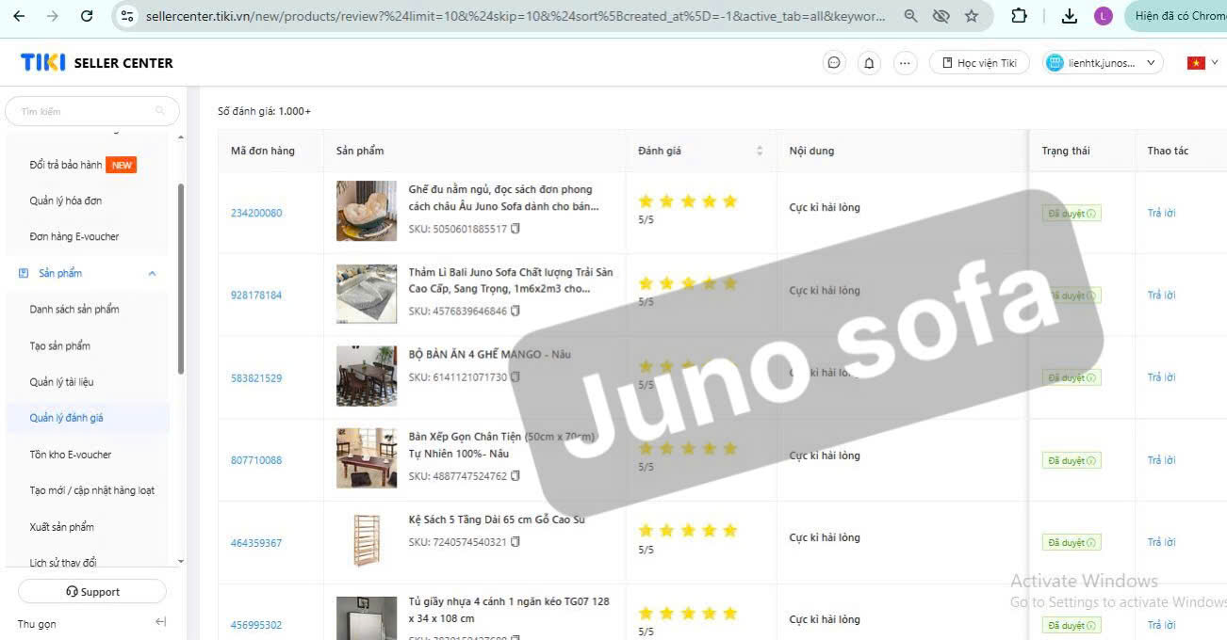Image resolution: width=1227 pixels, height=640 pixels.
Task: Open more options ellipsis icon in header
Action: coord(905,63)
